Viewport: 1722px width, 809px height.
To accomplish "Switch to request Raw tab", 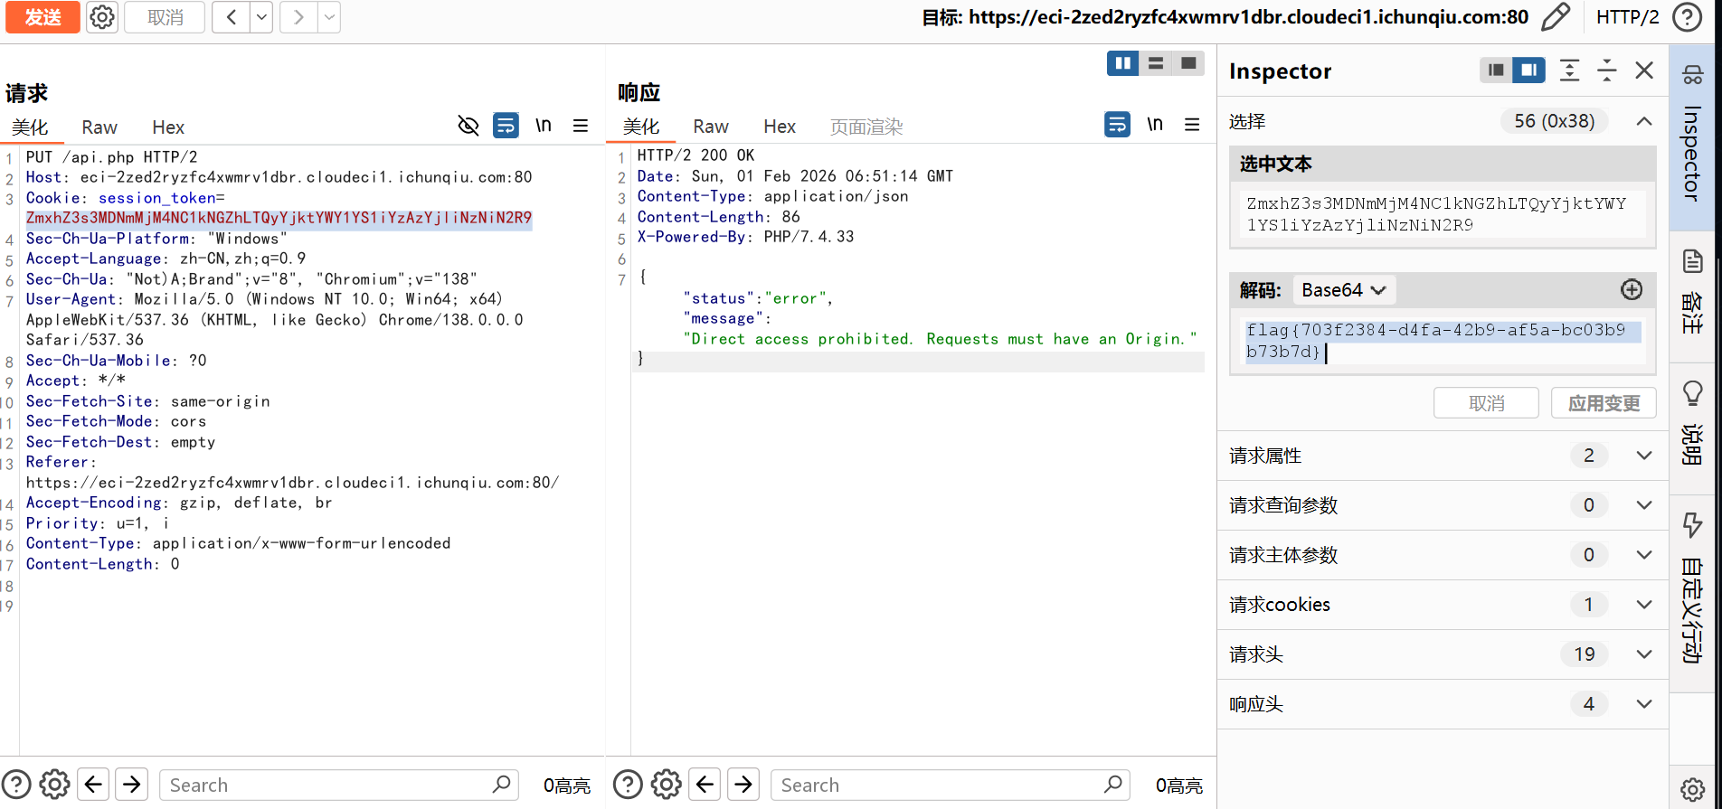I will click(99, 127).
